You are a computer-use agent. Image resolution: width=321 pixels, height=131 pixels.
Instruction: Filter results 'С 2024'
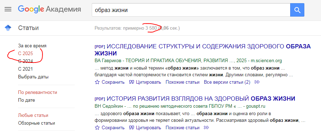click(26, 61)
